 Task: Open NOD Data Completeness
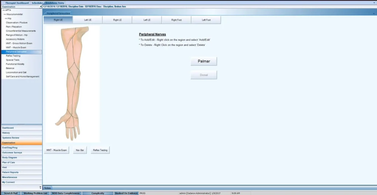click(x=66, y=193)
